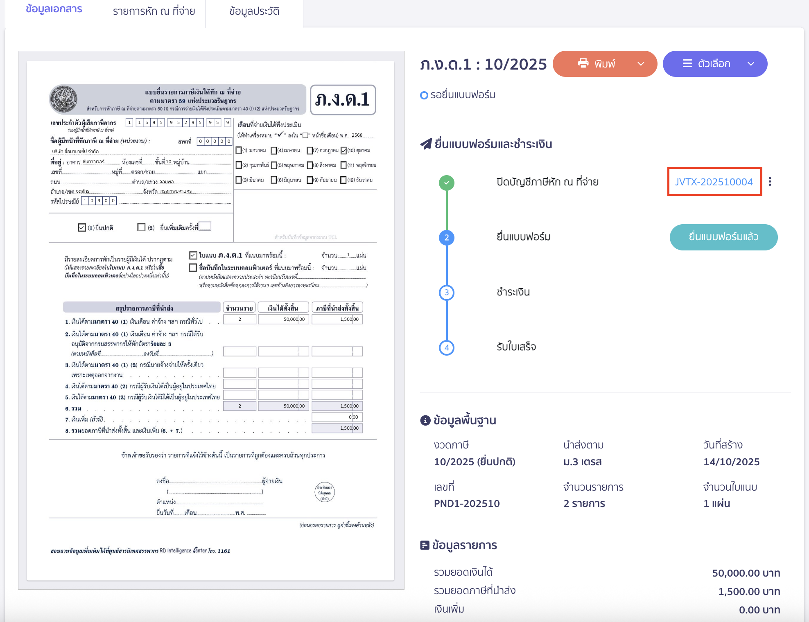This screenshot has height=622, width=809.
Task: Check the สื่อบันทึกในระบบคอมพิวเตอร์ checkbox
Action: [x=193, y=268]
